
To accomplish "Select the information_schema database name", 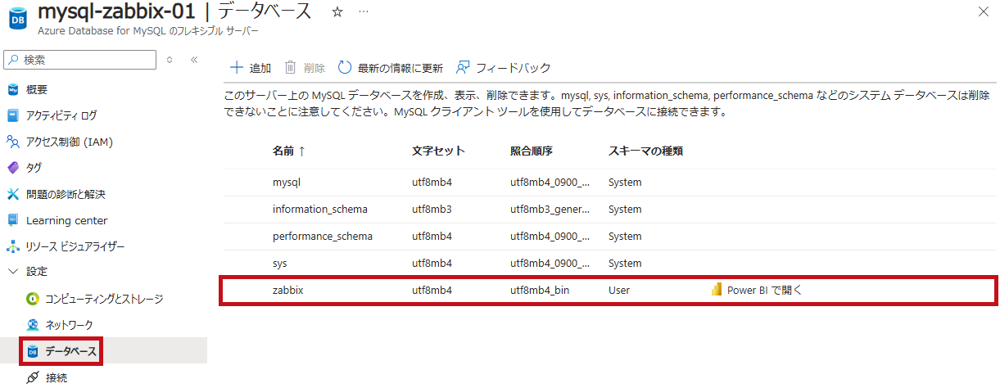I will click(x=320, y=210).
